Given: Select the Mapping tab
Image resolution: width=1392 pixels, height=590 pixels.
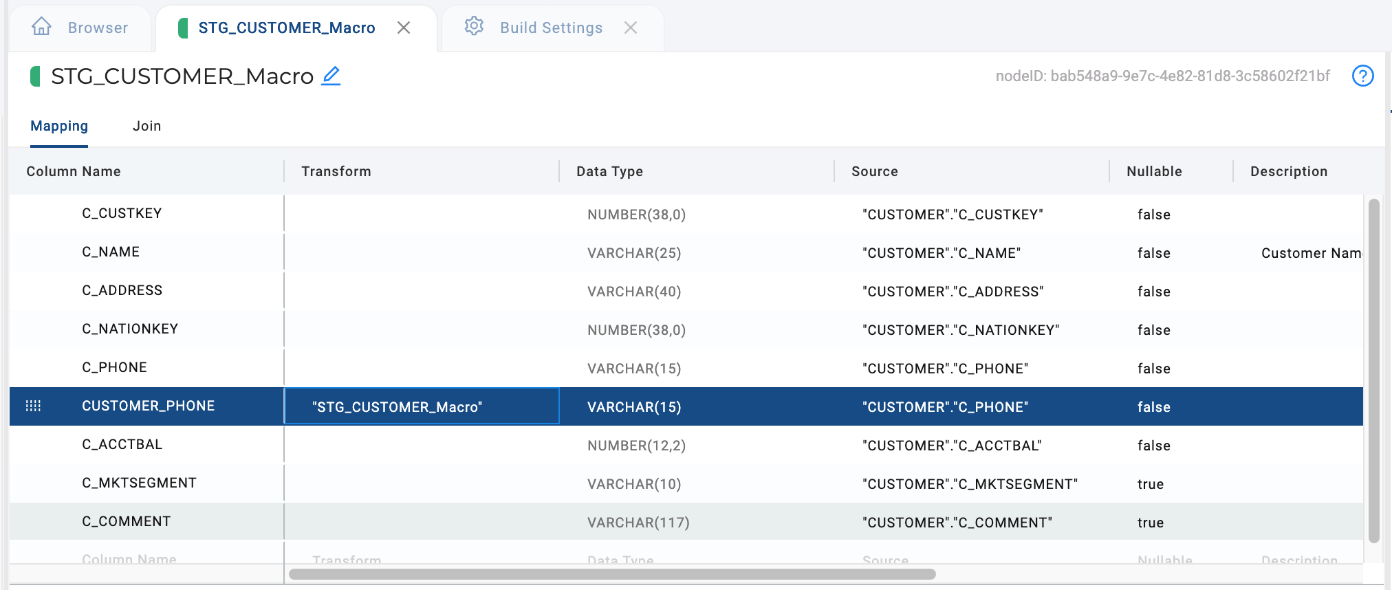Looking at the screenshot, I should click(x=59, y=126).
